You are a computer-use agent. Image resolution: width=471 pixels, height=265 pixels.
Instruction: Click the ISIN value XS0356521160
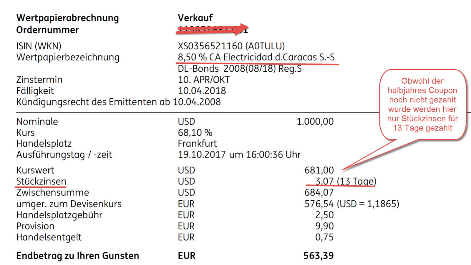click(x=210, y=46)
